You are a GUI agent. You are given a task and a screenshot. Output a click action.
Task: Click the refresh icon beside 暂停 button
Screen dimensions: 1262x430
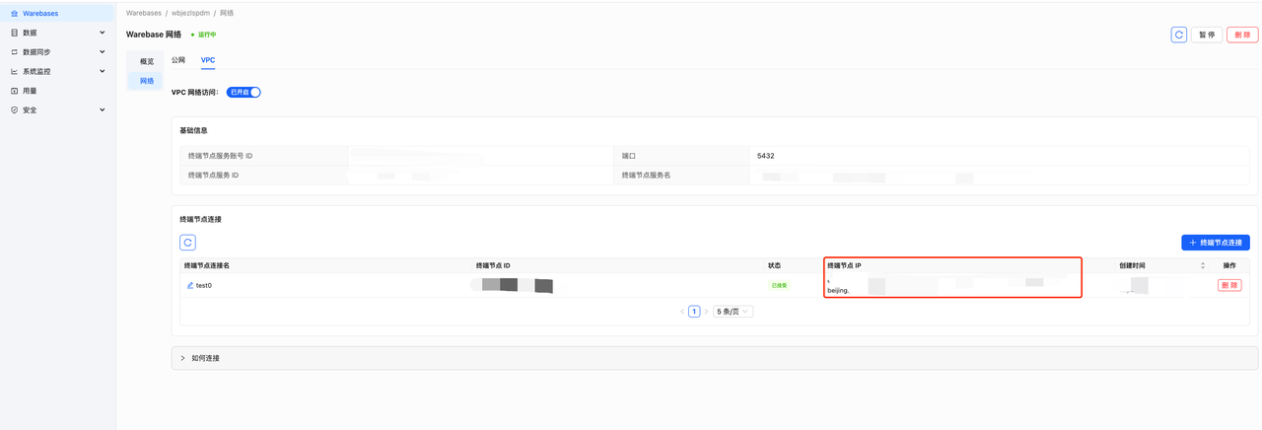(x=1178, y=35)
